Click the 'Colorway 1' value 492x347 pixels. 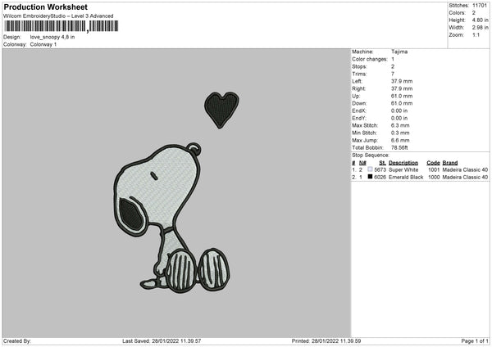pyautogui.click(x=43, y=44)
